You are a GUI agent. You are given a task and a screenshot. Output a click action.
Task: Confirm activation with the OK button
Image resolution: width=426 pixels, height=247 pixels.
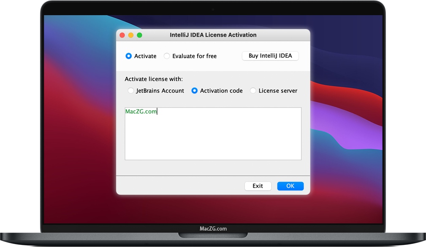(290, 186)
